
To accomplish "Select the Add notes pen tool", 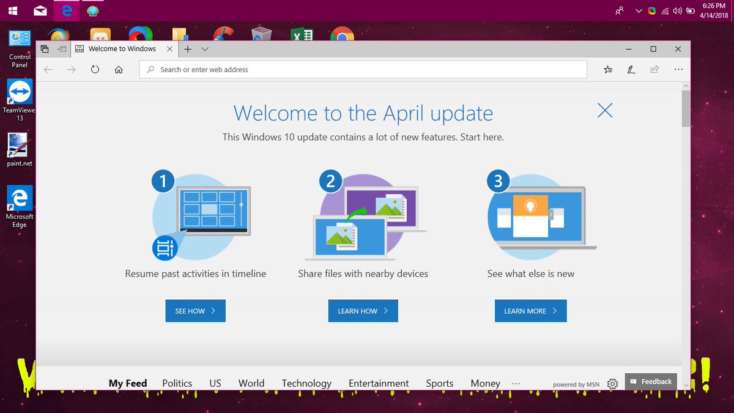I will click(x=631, y=69).
